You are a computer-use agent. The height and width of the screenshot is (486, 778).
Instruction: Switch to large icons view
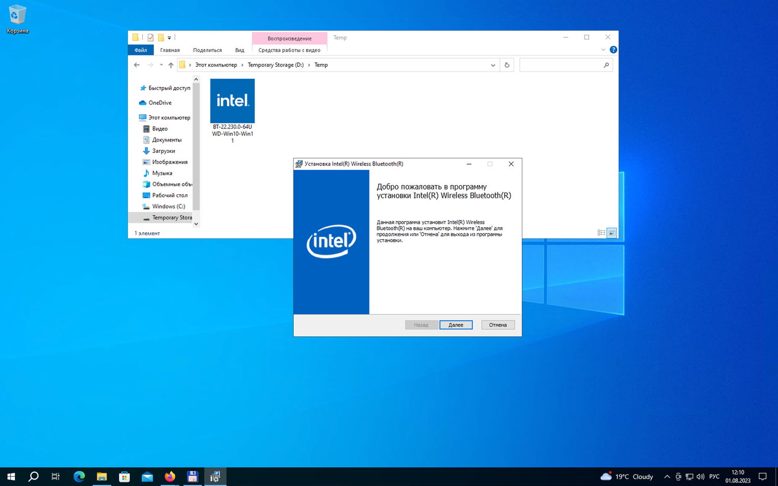coord(612,233)
